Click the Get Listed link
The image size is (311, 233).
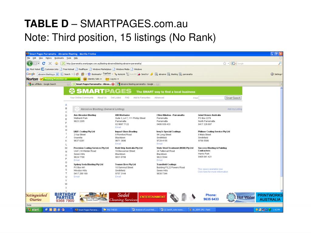click(x=116, y=98)
